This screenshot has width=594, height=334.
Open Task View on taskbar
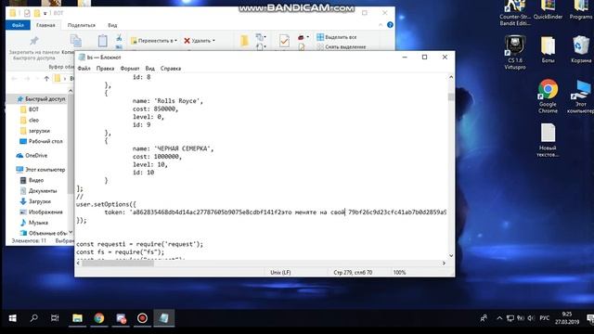pyautogui.click(x=55, y=318)
